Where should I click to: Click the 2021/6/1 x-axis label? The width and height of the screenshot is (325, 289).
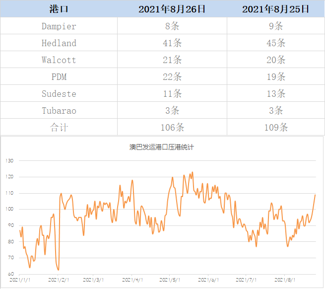[x=208, y=280]
